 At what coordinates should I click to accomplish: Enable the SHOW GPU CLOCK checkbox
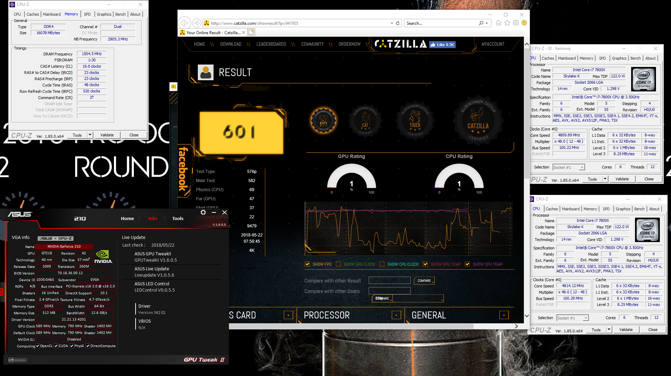(338, 264)
